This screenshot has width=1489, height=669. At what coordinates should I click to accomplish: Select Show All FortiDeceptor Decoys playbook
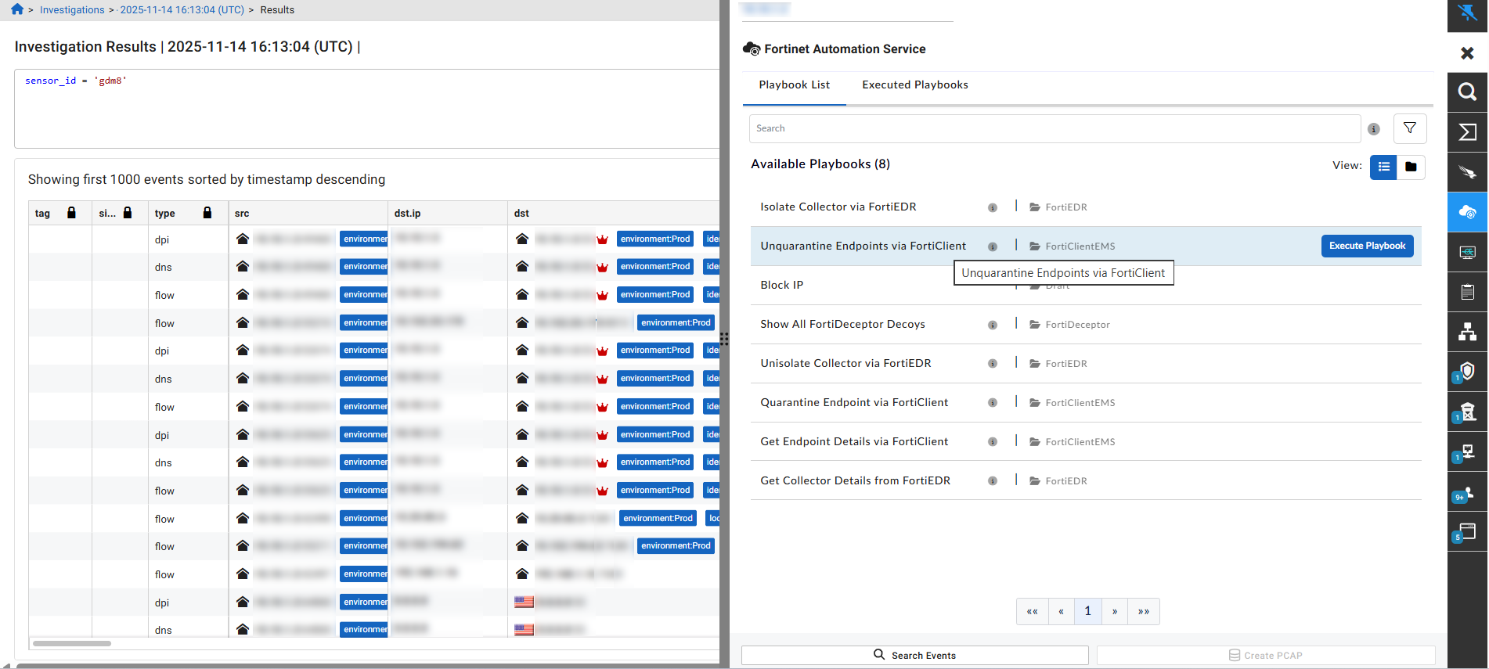[x=843, y=325]
